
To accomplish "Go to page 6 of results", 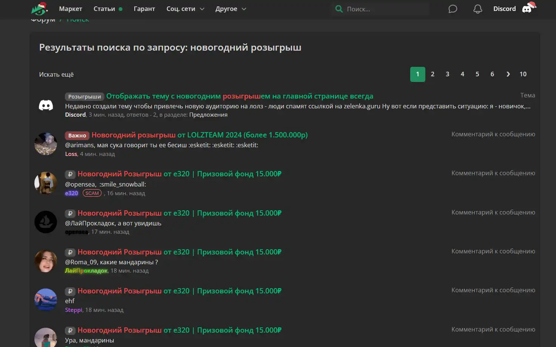I will [492, 74].
